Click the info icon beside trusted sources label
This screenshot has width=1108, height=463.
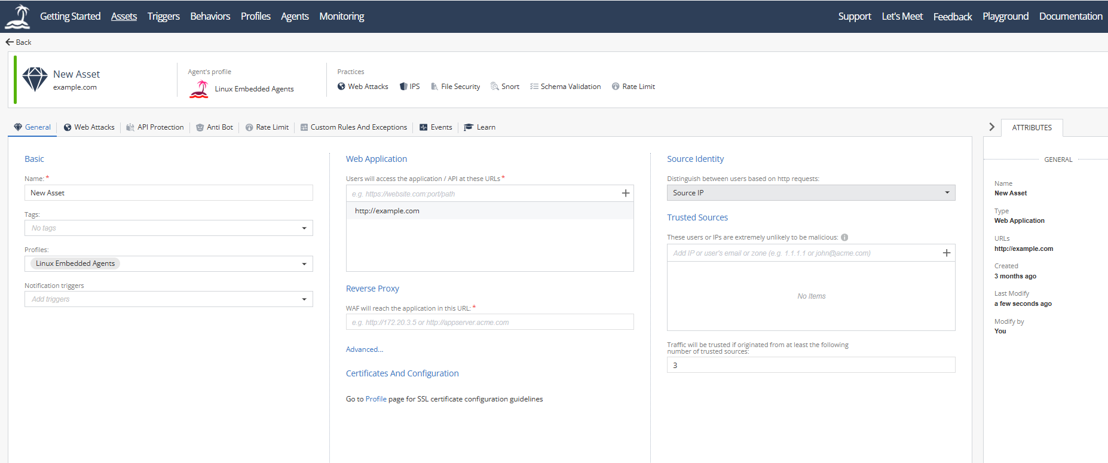[844, 237]
